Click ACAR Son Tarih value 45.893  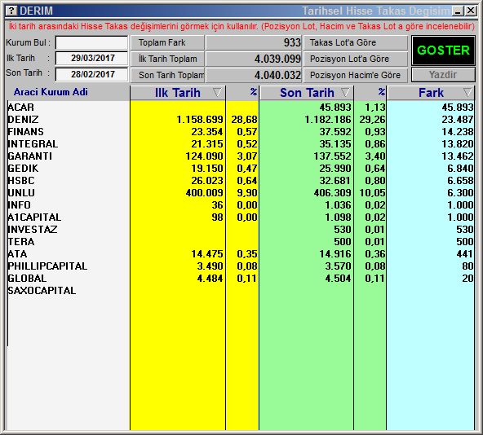(335, 108)
